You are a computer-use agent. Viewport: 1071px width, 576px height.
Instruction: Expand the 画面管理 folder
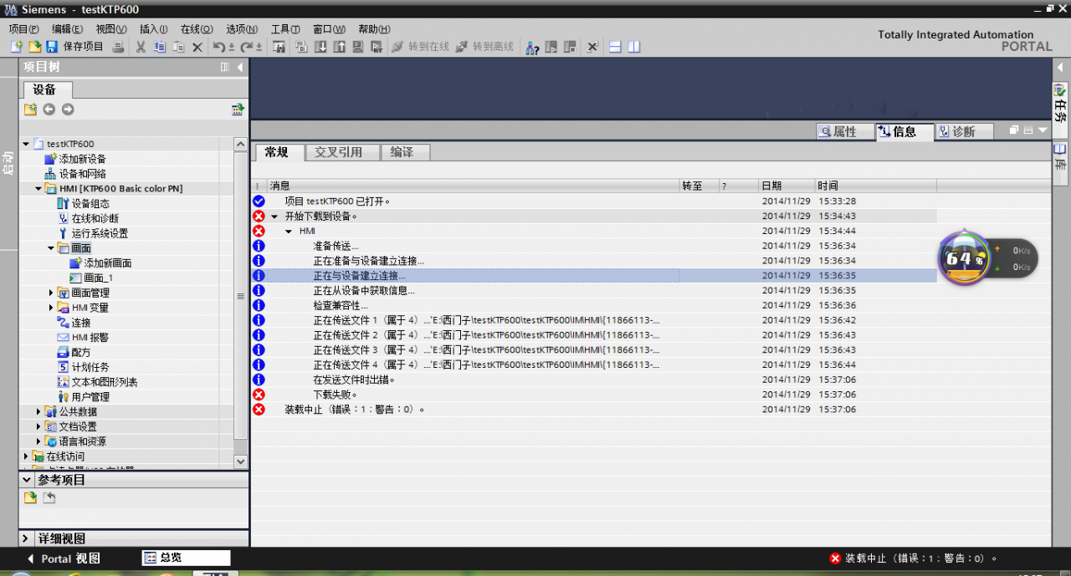click(51, 293)
